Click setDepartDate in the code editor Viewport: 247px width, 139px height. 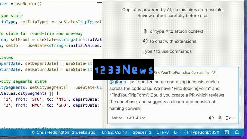(41, 64)
